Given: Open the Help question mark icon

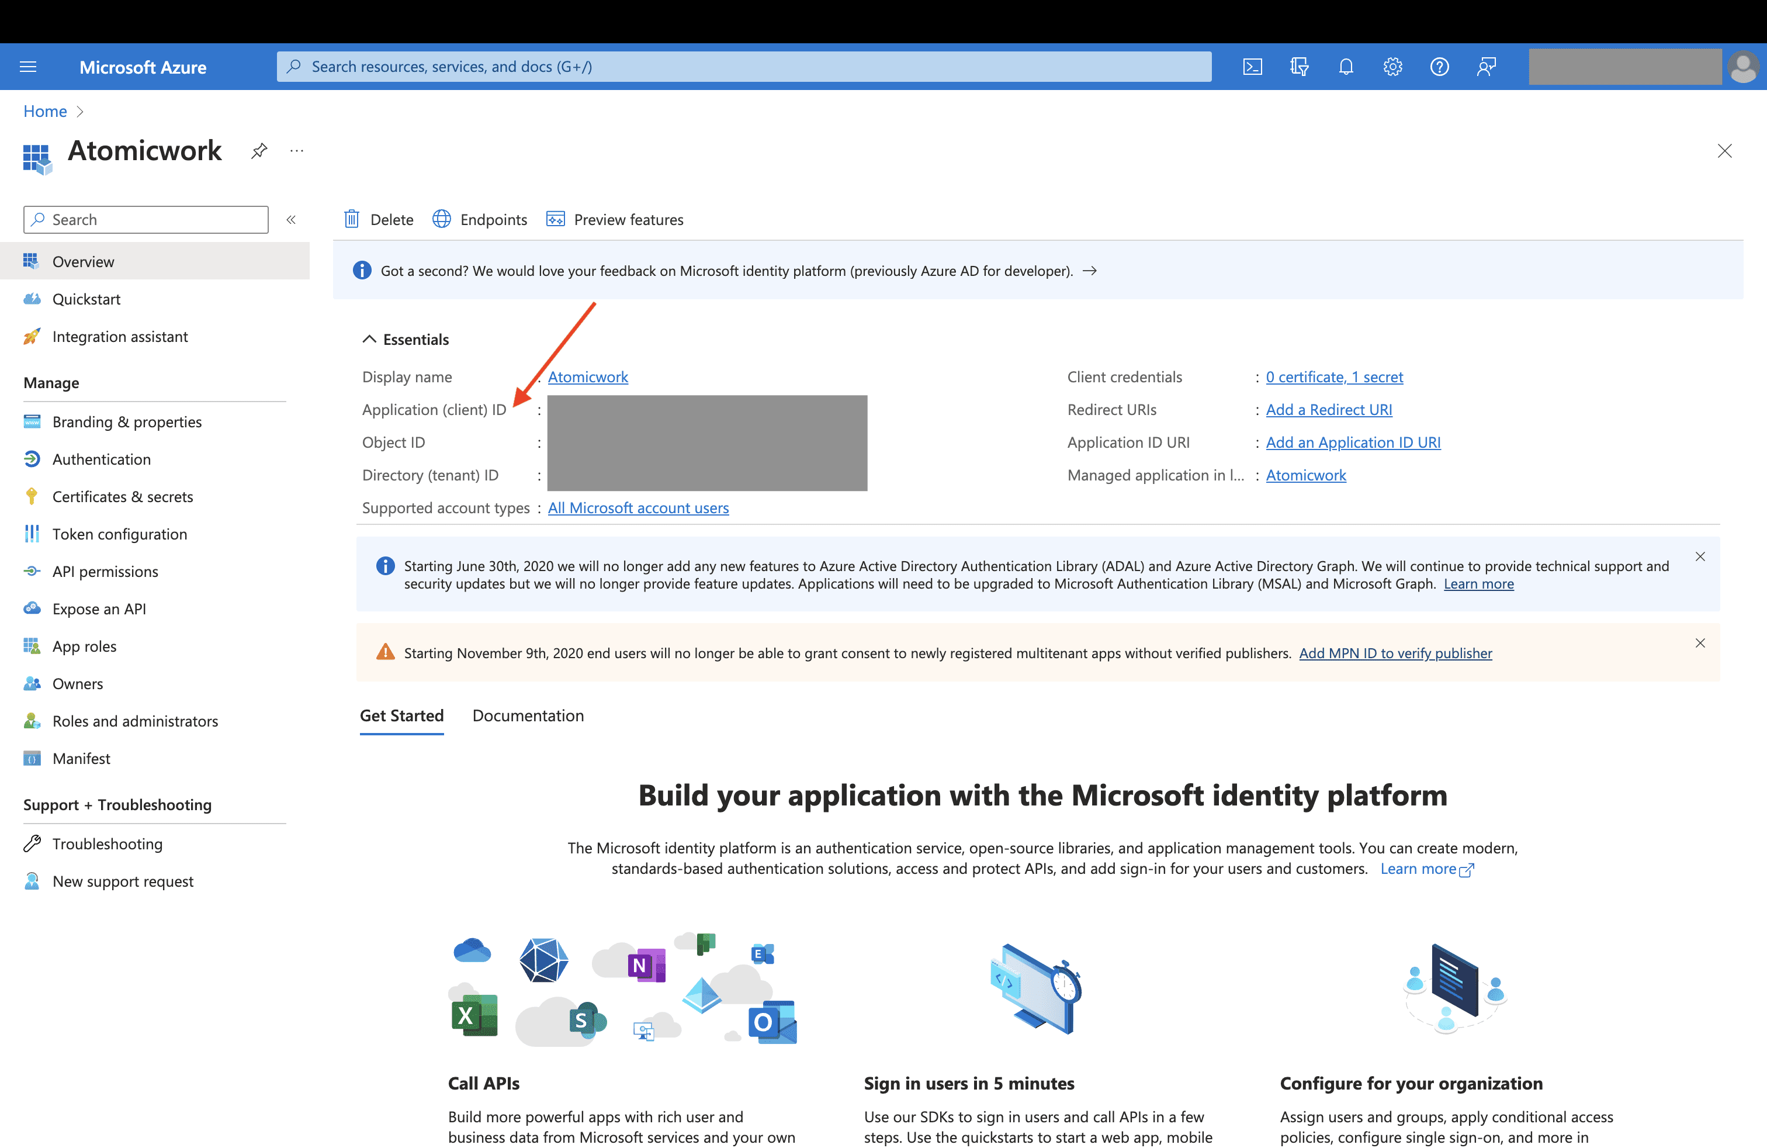Looking at the screenshot, I should coord(1440,67).
